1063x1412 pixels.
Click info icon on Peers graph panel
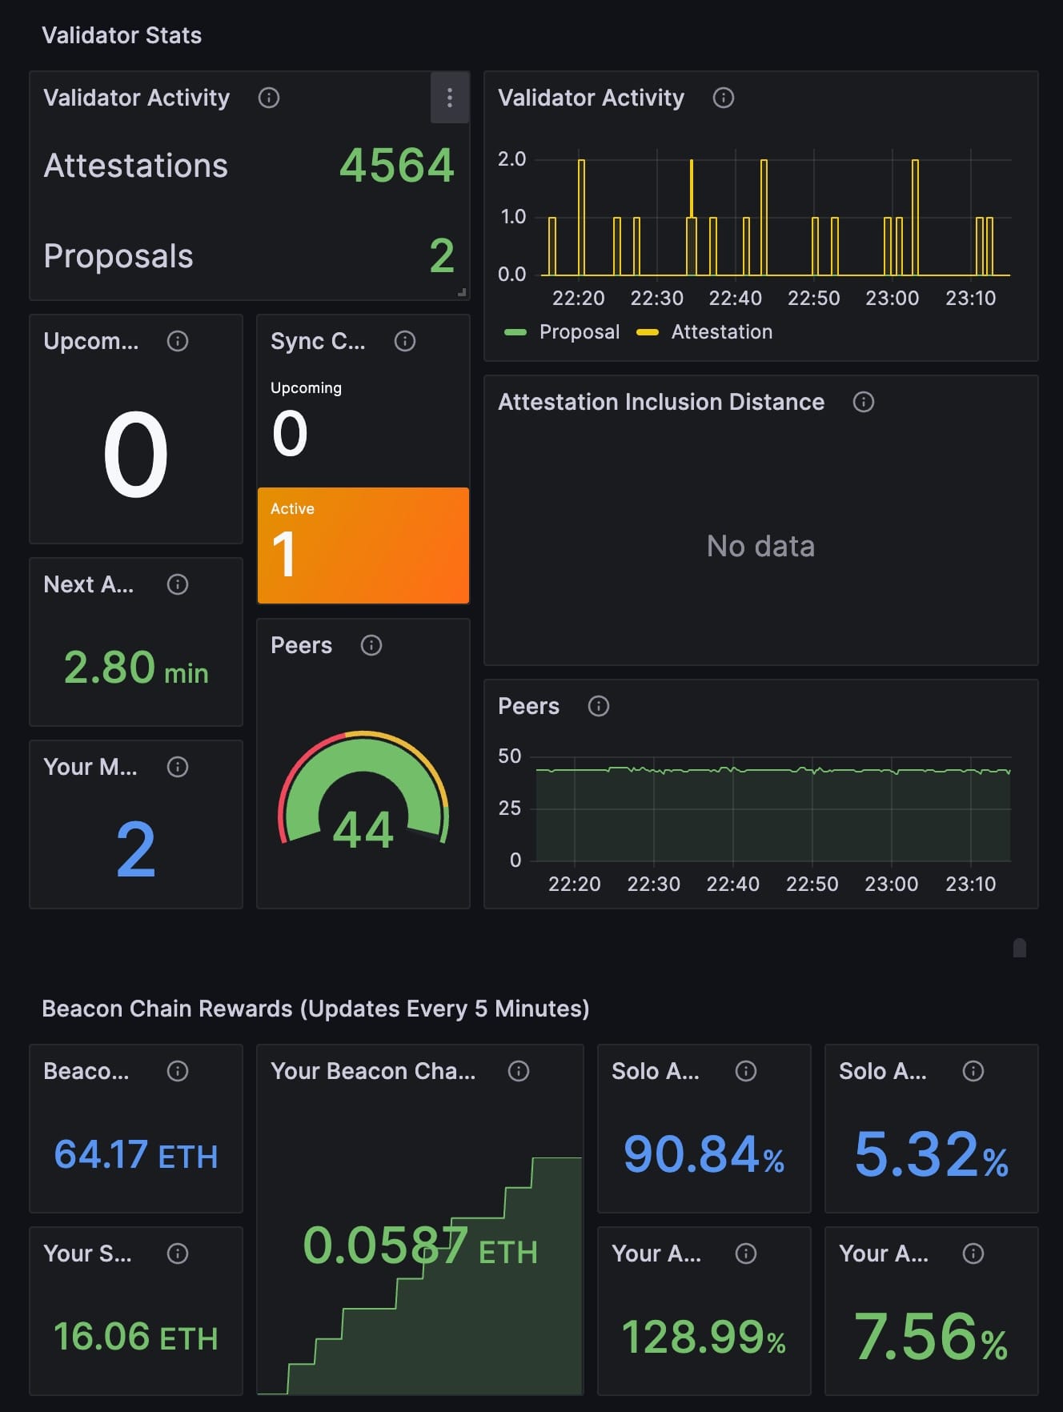pyautogui.click(x=599, y=706)
